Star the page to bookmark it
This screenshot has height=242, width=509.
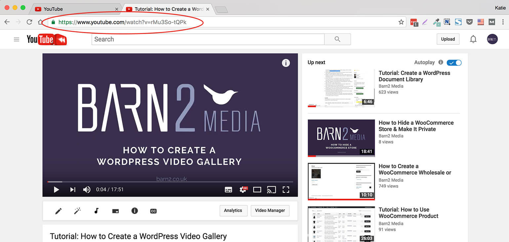pos(401,22)
